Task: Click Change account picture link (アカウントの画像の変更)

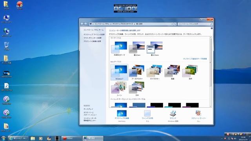Action: [x=92, y=41]
